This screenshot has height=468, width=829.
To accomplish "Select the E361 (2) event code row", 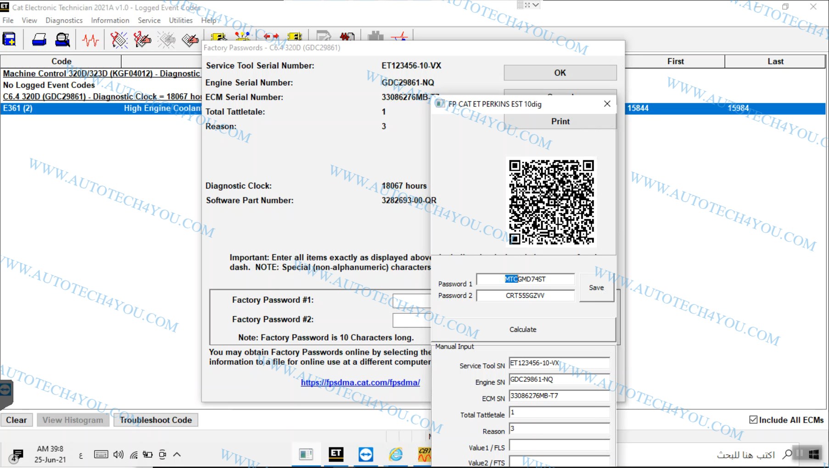I will pyautogui.click(x=101, y=108).
